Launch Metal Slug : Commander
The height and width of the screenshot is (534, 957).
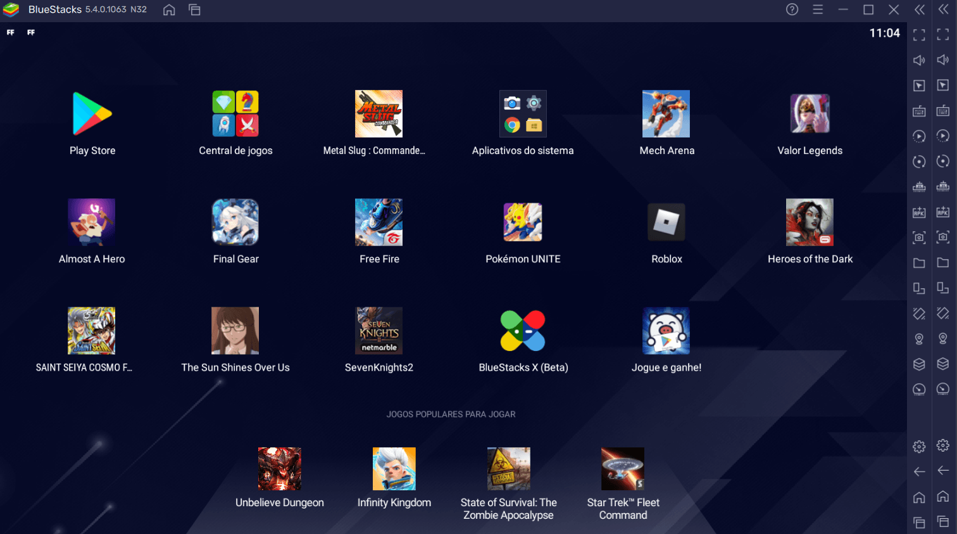pos(378,114)
